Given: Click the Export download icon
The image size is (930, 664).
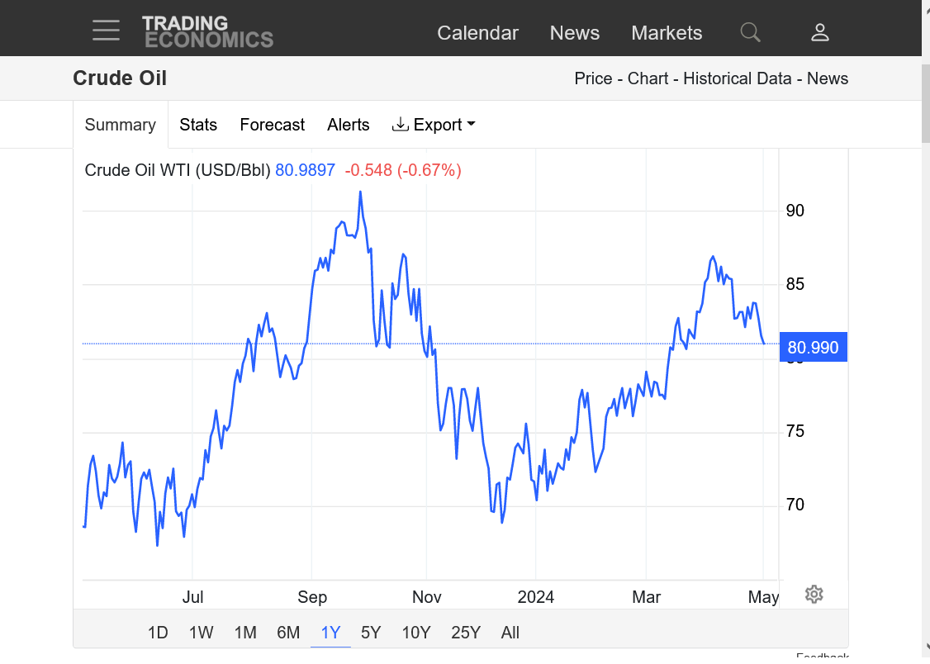Looking at the screenshot, I should tap(401, 125).
